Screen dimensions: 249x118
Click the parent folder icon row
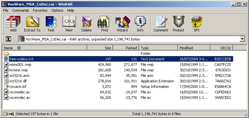[x=6, y=53]
